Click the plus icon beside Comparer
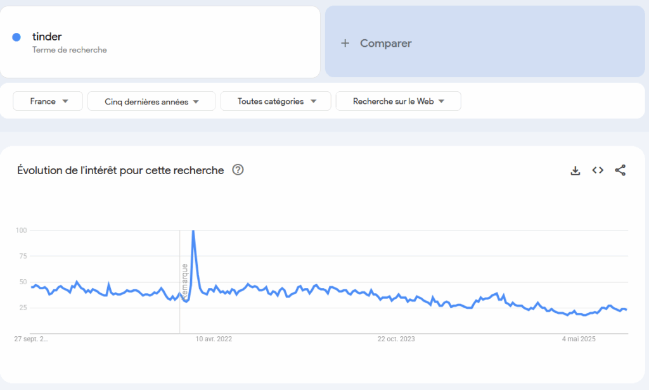The height and width of the screenshot is (390, 649). tap(345, 43)
